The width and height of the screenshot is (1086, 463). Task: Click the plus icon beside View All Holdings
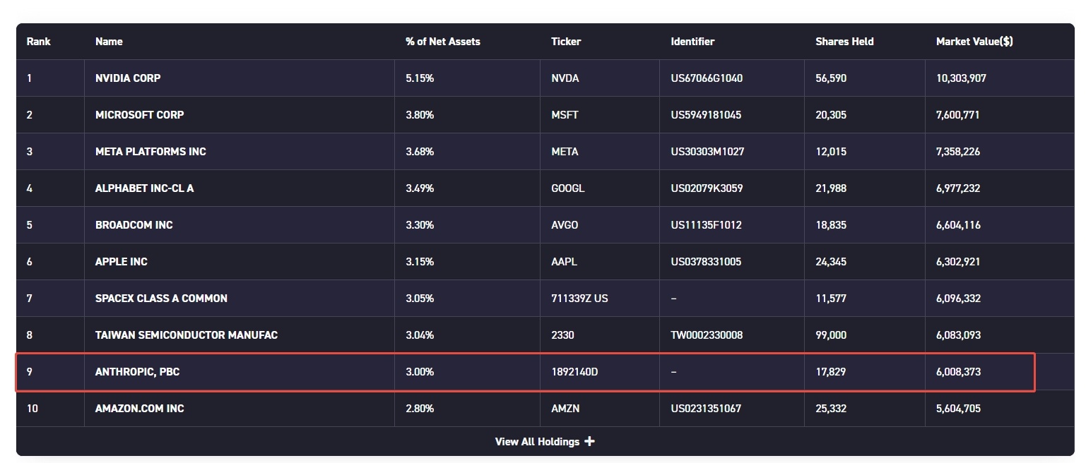(590, 442)
